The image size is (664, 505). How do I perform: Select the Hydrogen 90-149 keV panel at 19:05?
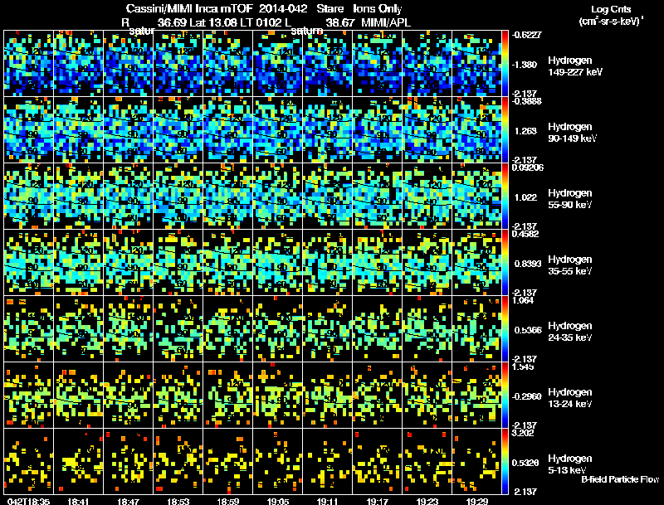point(278,130)
